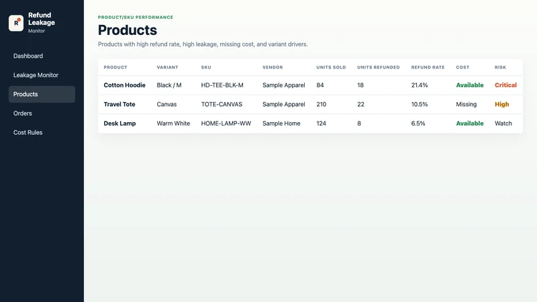Click units sold value 124
Viewport: 537px width, 302px height.
click(322, 123)
